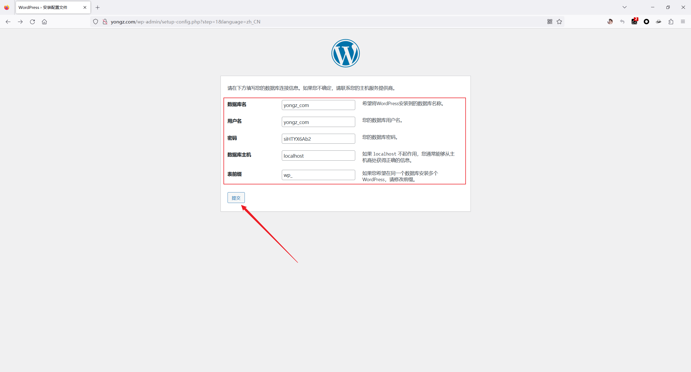Bookmark this page with the star icon

[x=559, y=22]
